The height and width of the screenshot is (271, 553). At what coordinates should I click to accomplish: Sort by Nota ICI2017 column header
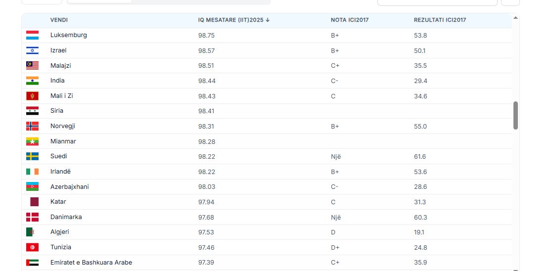click(x=350, y=20)
